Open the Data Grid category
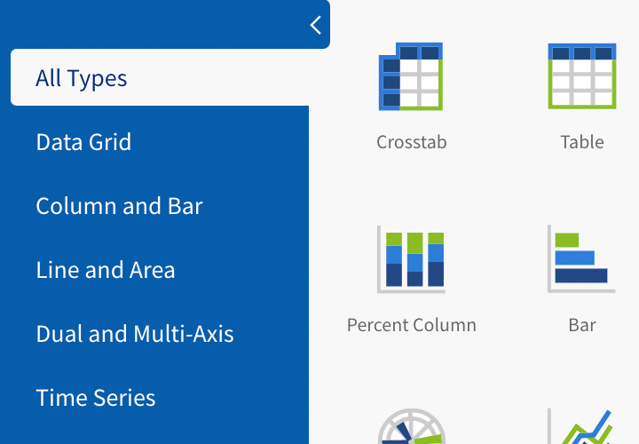This screenshot has width=639, height=444. click(x=83, y=142)
